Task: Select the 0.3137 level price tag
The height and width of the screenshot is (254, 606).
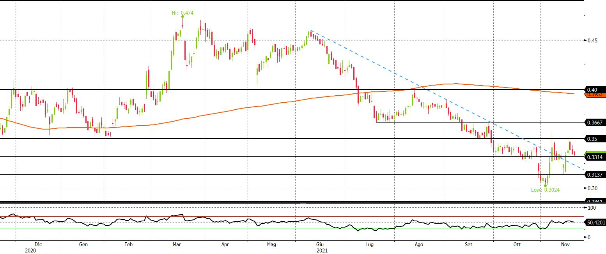Action: [596, 175]
